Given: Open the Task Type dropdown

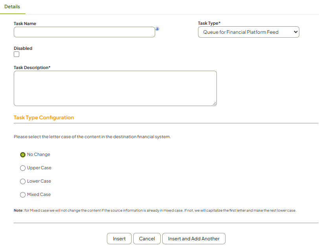Looking at the screenshot, I should pos(248,32).
